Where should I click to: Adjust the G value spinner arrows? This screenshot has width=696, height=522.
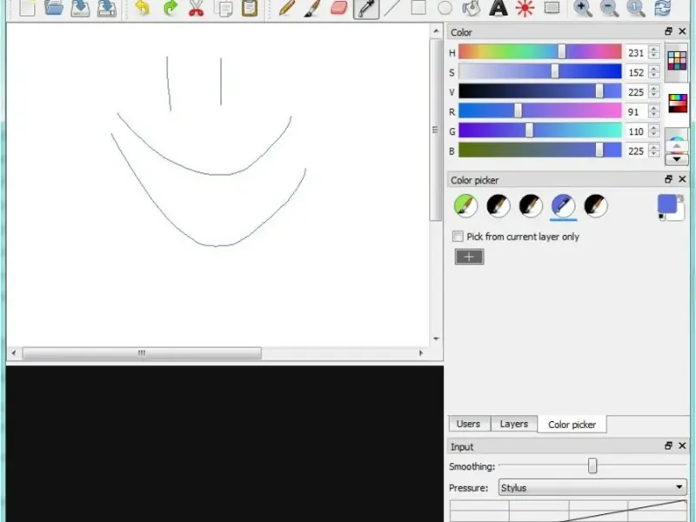[653, 131]
